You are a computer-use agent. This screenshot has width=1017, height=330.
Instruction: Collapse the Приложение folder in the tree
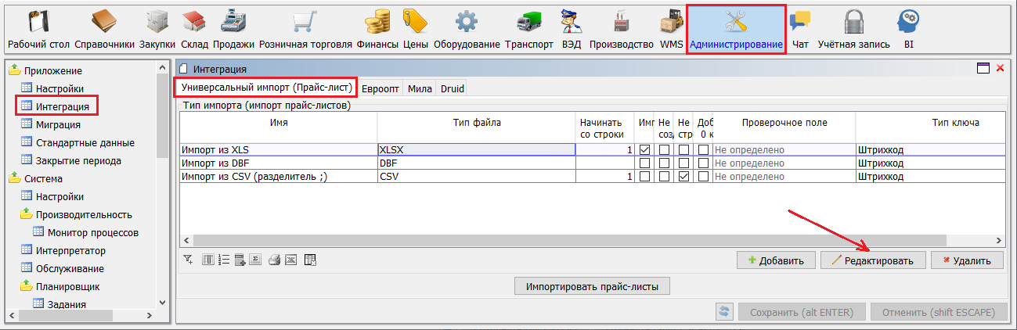pyautogui.click(x=14, y=71)
